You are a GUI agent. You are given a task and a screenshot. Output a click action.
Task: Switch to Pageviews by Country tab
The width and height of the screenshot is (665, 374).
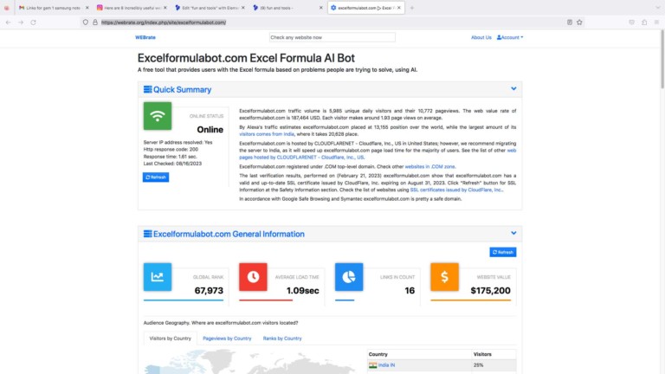click(226, 339)
